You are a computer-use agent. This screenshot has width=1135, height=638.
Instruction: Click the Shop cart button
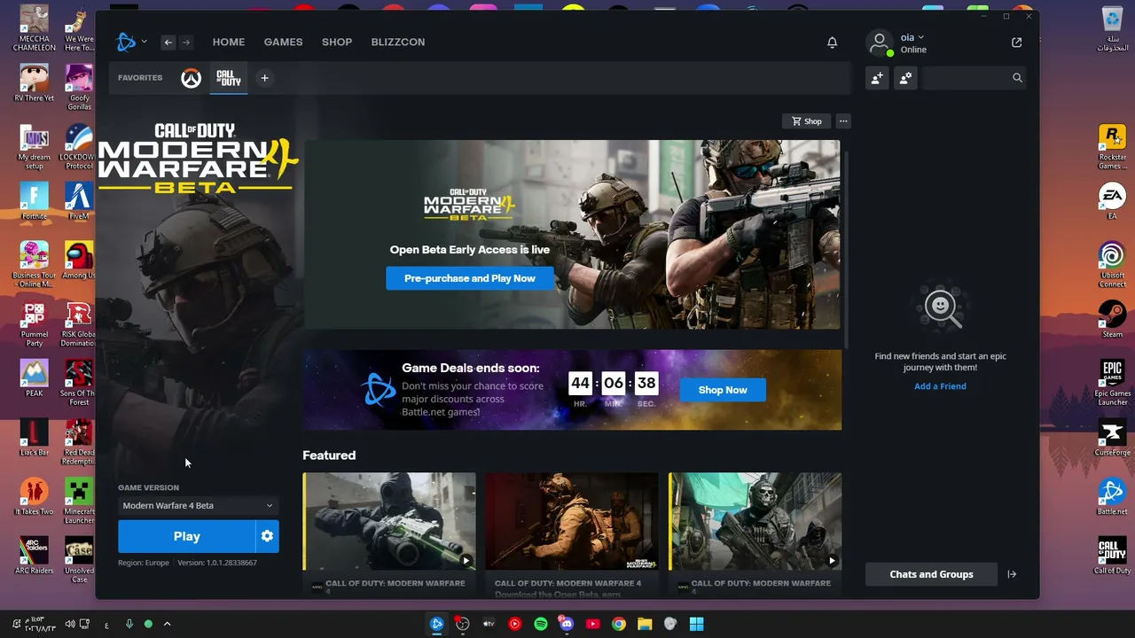[x=807, y=121]
